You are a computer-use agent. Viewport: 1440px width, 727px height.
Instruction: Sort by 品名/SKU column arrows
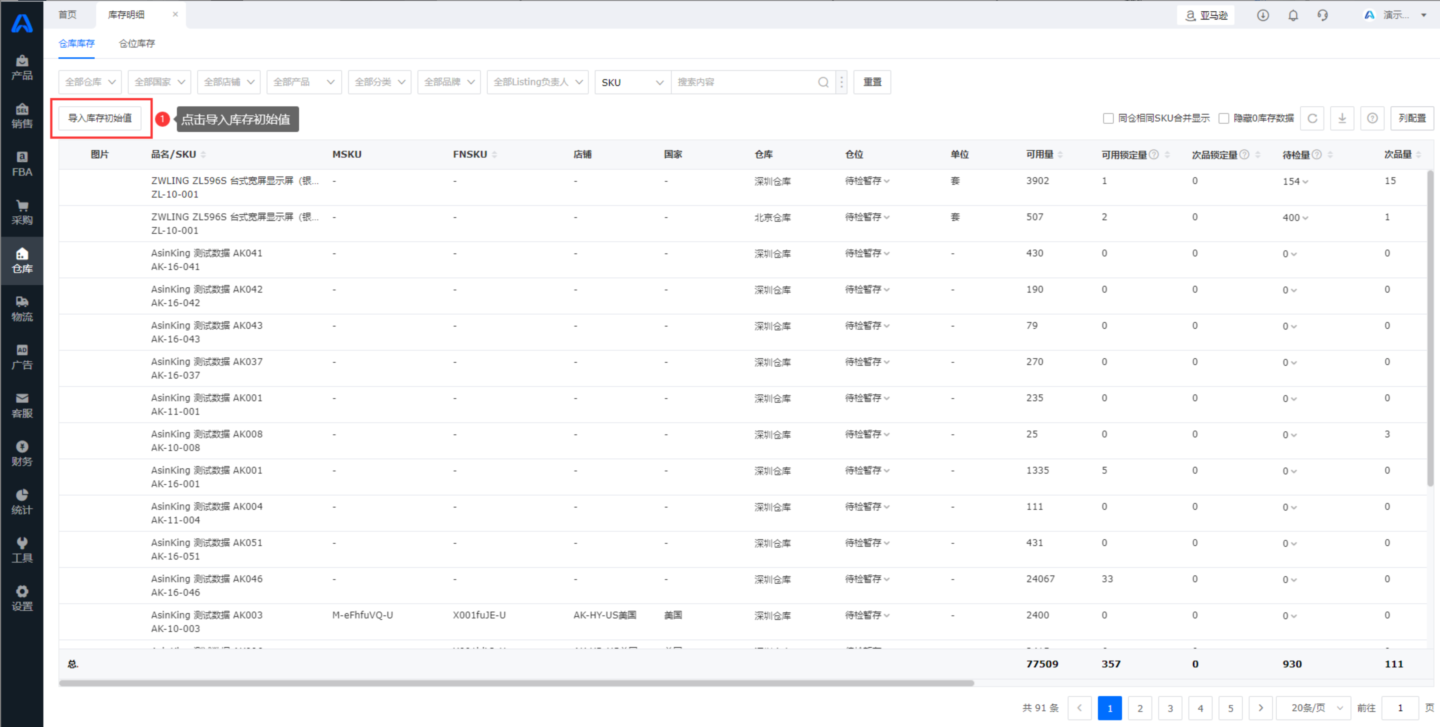point(203,155)
